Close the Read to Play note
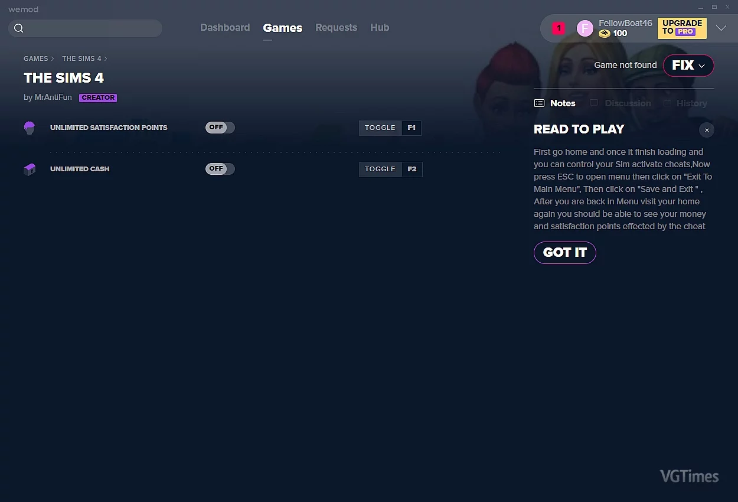 707,131
